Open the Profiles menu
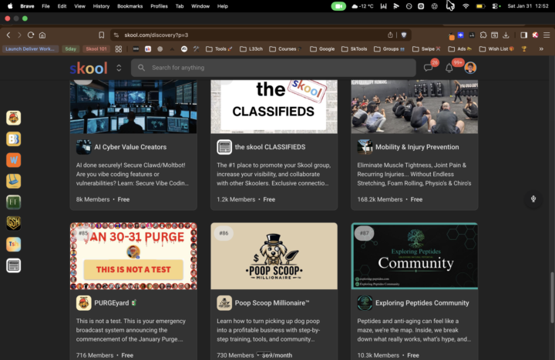The image size is (555, 360). (x=159, y=6)
